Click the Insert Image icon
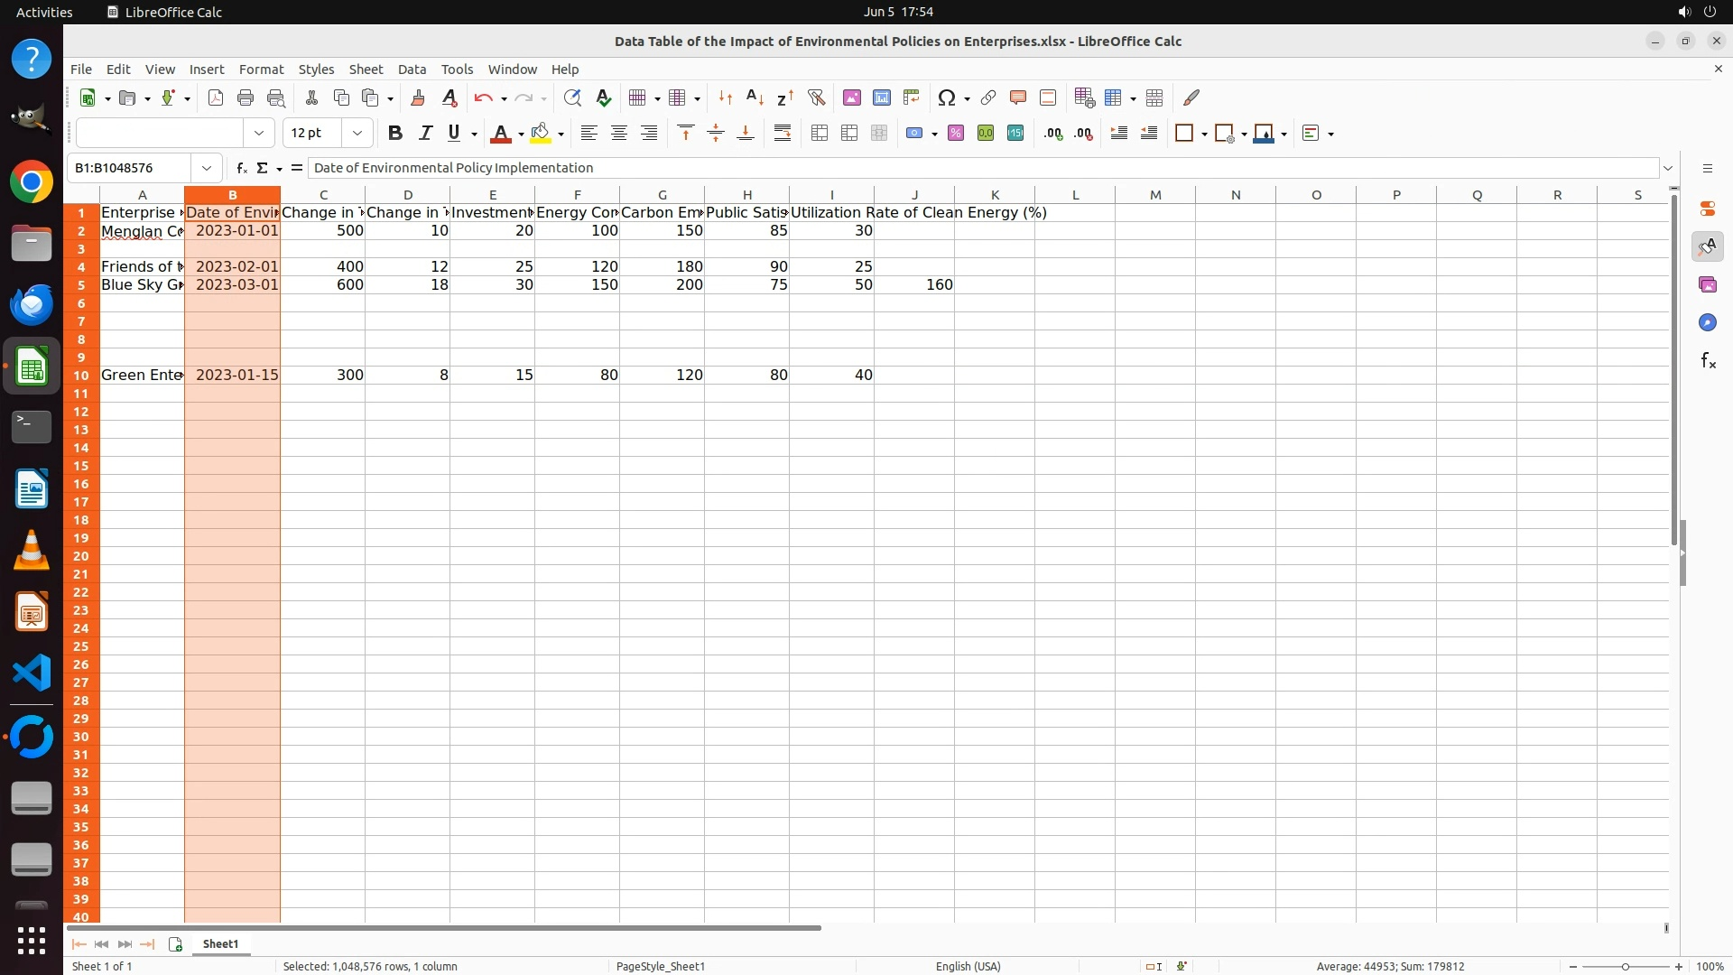1733x975 pixels. 851,97
